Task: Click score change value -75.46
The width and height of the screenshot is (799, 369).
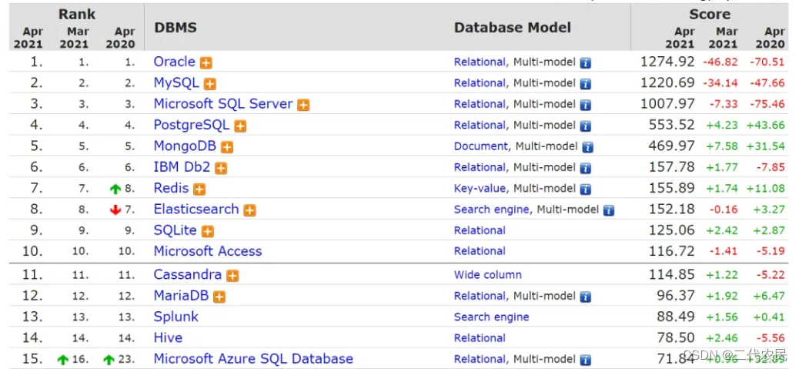Action: pos(767,105)
